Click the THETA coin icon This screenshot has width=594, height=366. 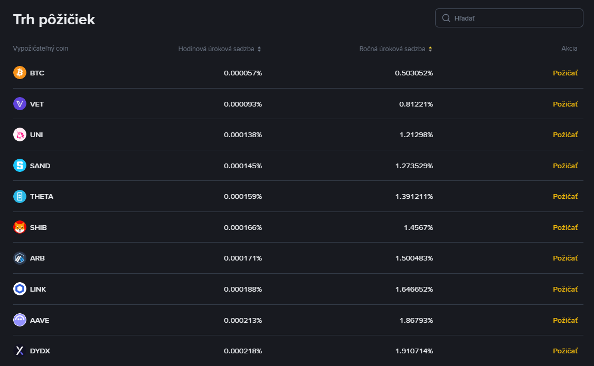tap(20, 196)
